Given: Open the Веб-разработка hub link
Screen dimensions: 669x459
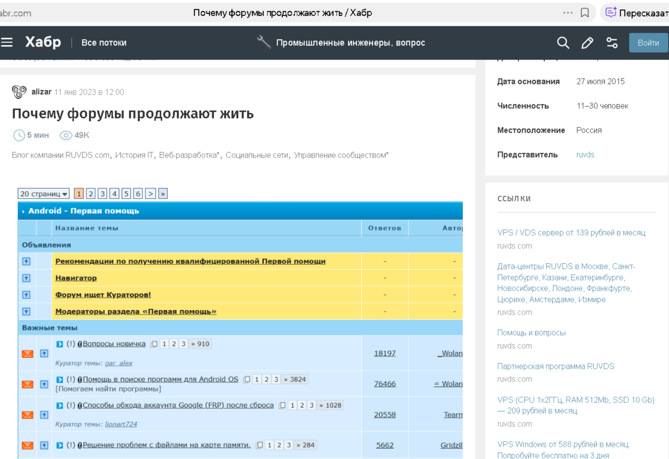Looking at the screenshot, I should tap(189, 155).
